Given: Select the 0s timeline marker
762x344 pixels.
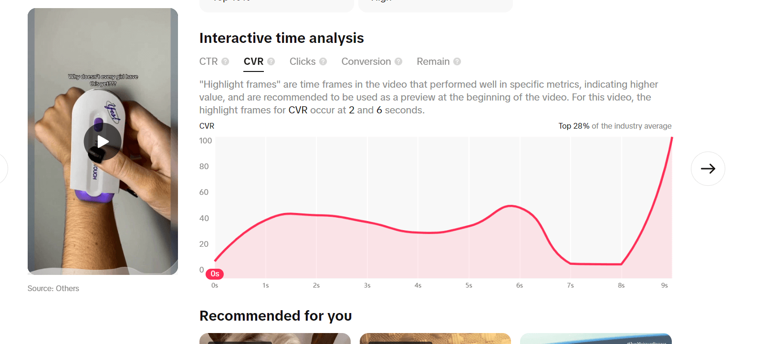Looking at the screenshot, I should pos(215,273).
